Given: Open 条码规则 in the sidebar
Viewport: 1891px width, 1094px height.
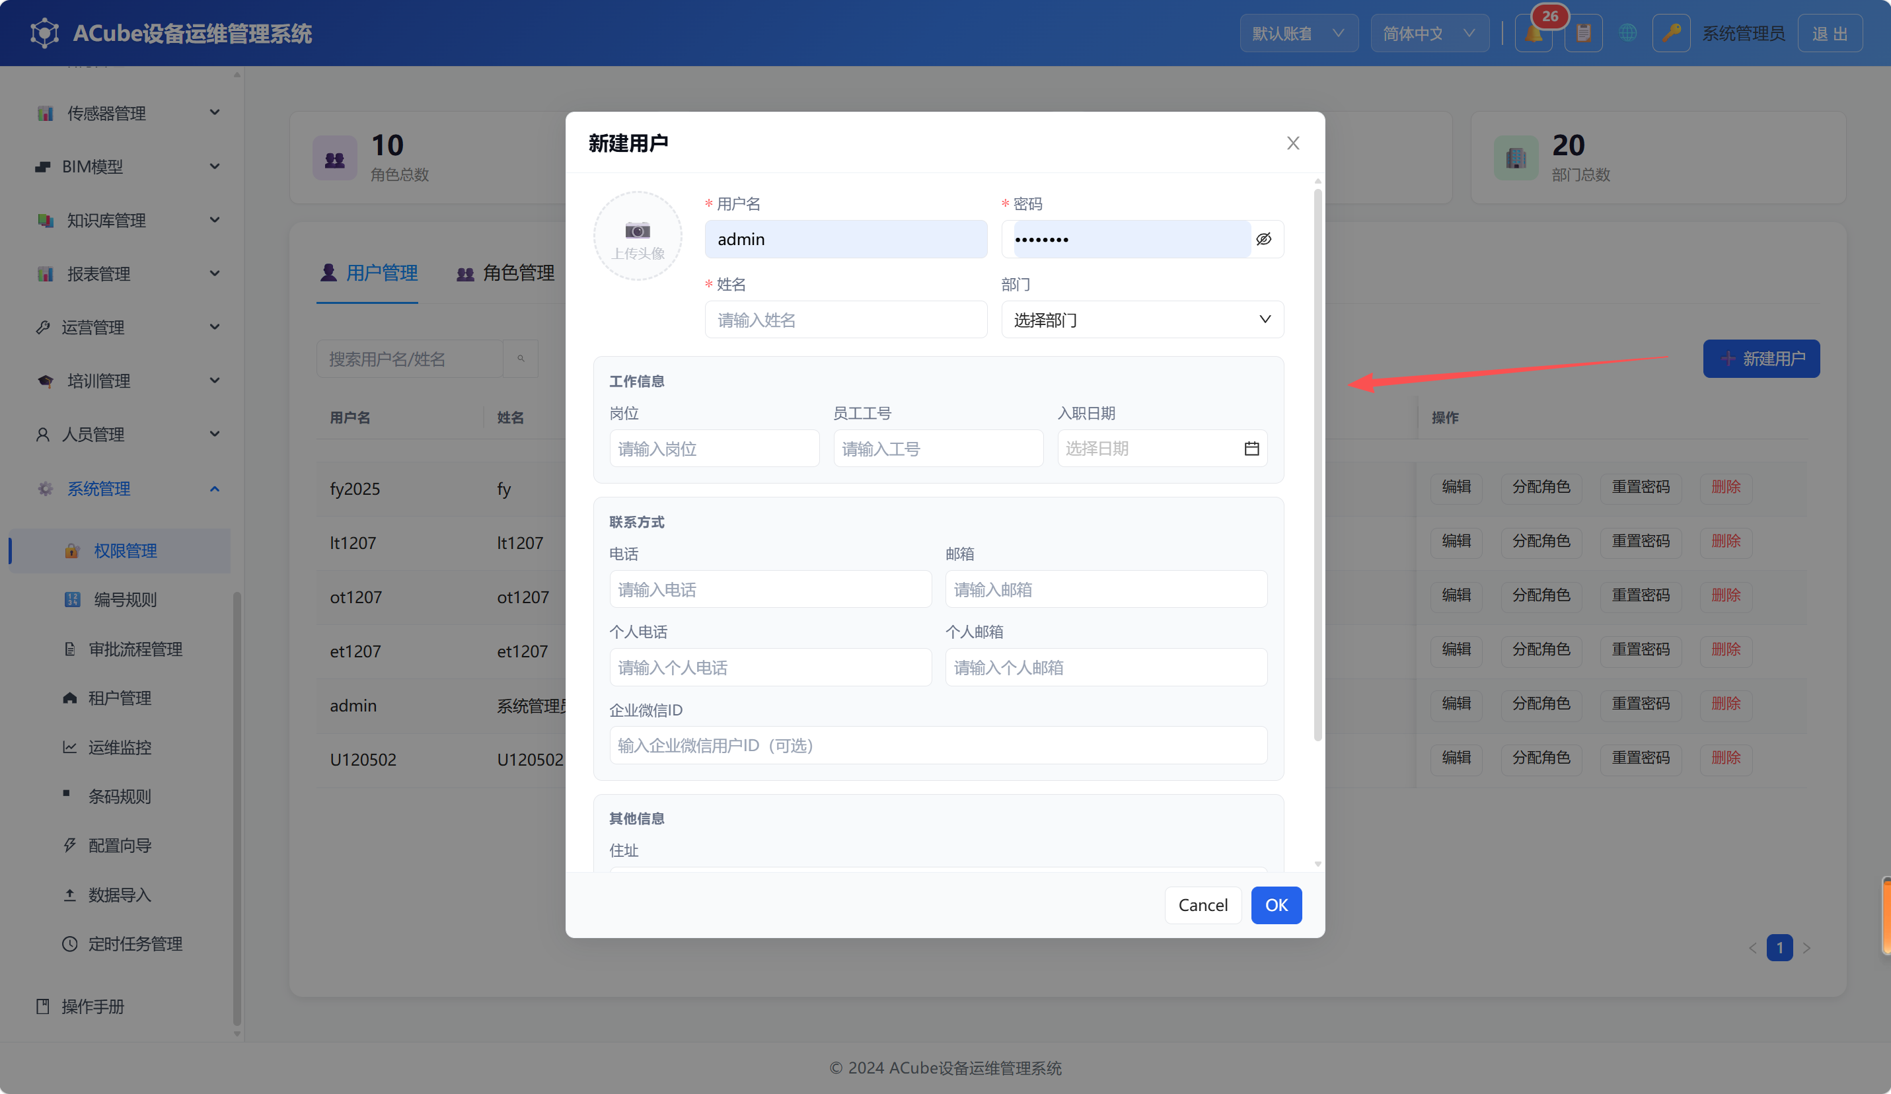Looking at the screenshot, I should tap(120, 796).
